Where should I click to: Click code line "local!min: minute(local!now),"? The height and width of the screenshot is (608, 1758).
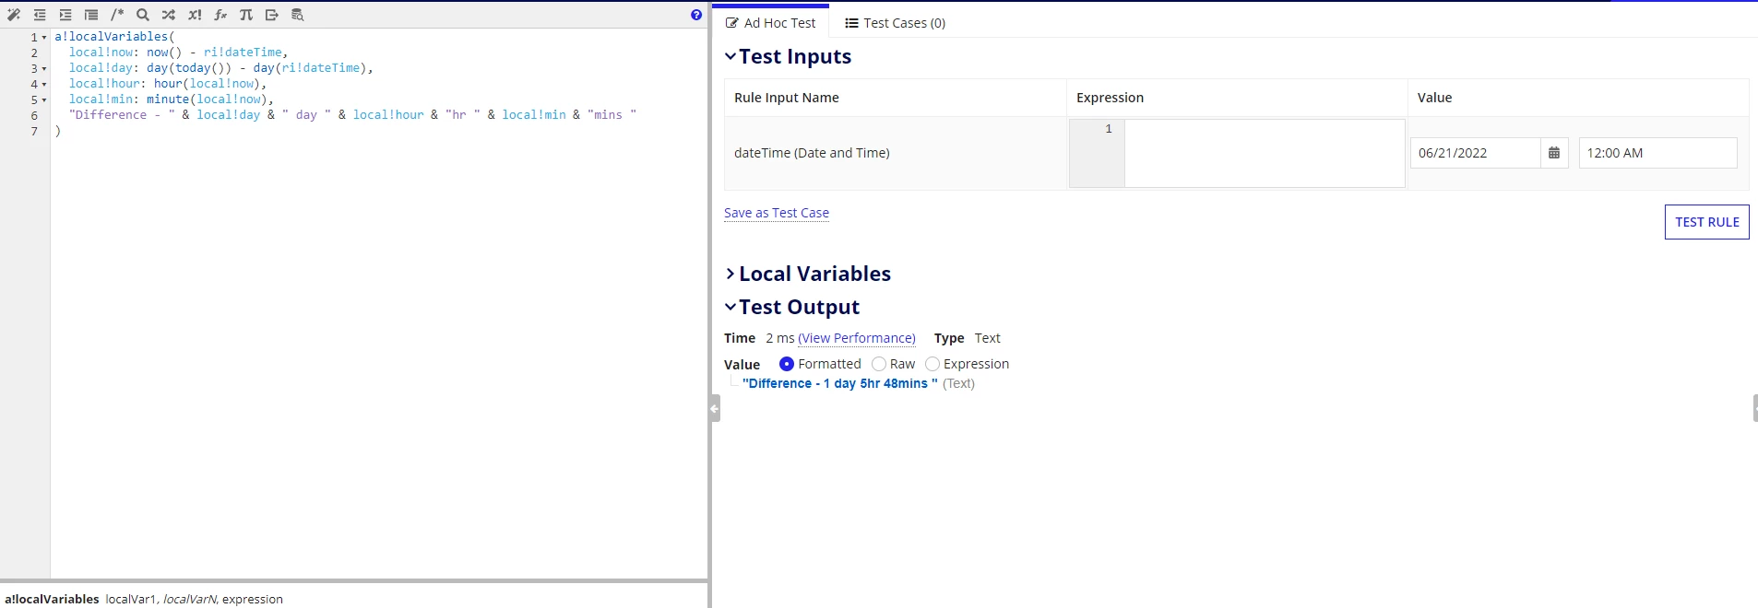point(172,99)
